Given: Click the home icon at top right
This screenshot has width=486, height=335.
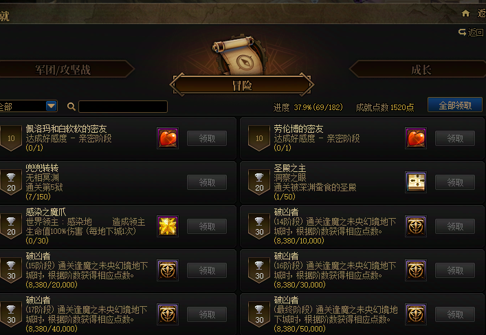Looking at the screenshot, I should click(x=465, y=13).
